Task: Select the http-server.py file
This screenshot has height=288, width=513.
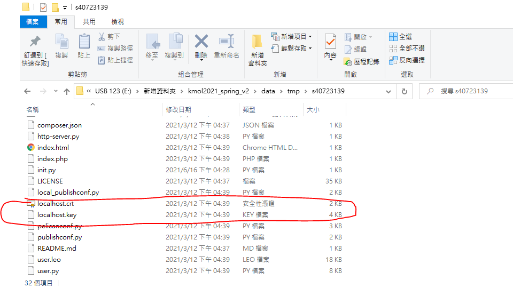Action: click(x=58, y=136)
